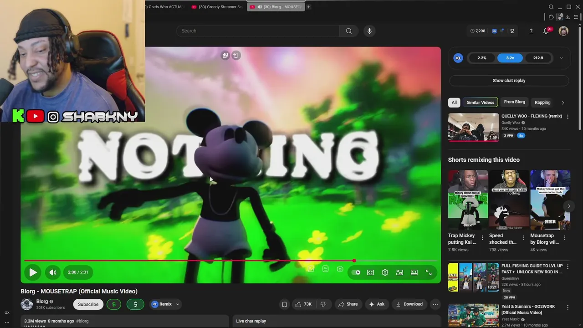The width and height of the screenshot is (583, 328).
Task: Show chat replay
Action: 509,81
